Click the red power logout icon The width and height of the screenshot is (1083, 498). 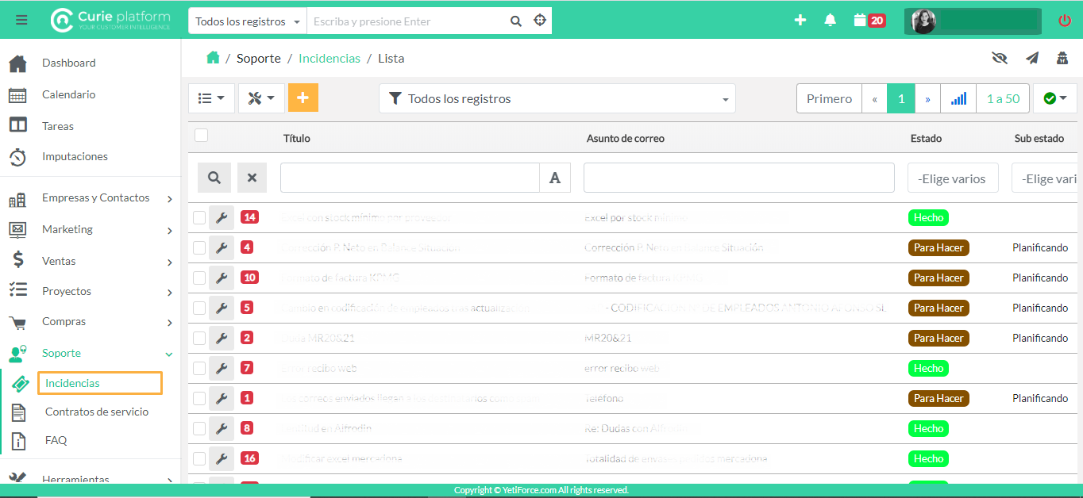pyautogui.click(x=1064, y=21)
